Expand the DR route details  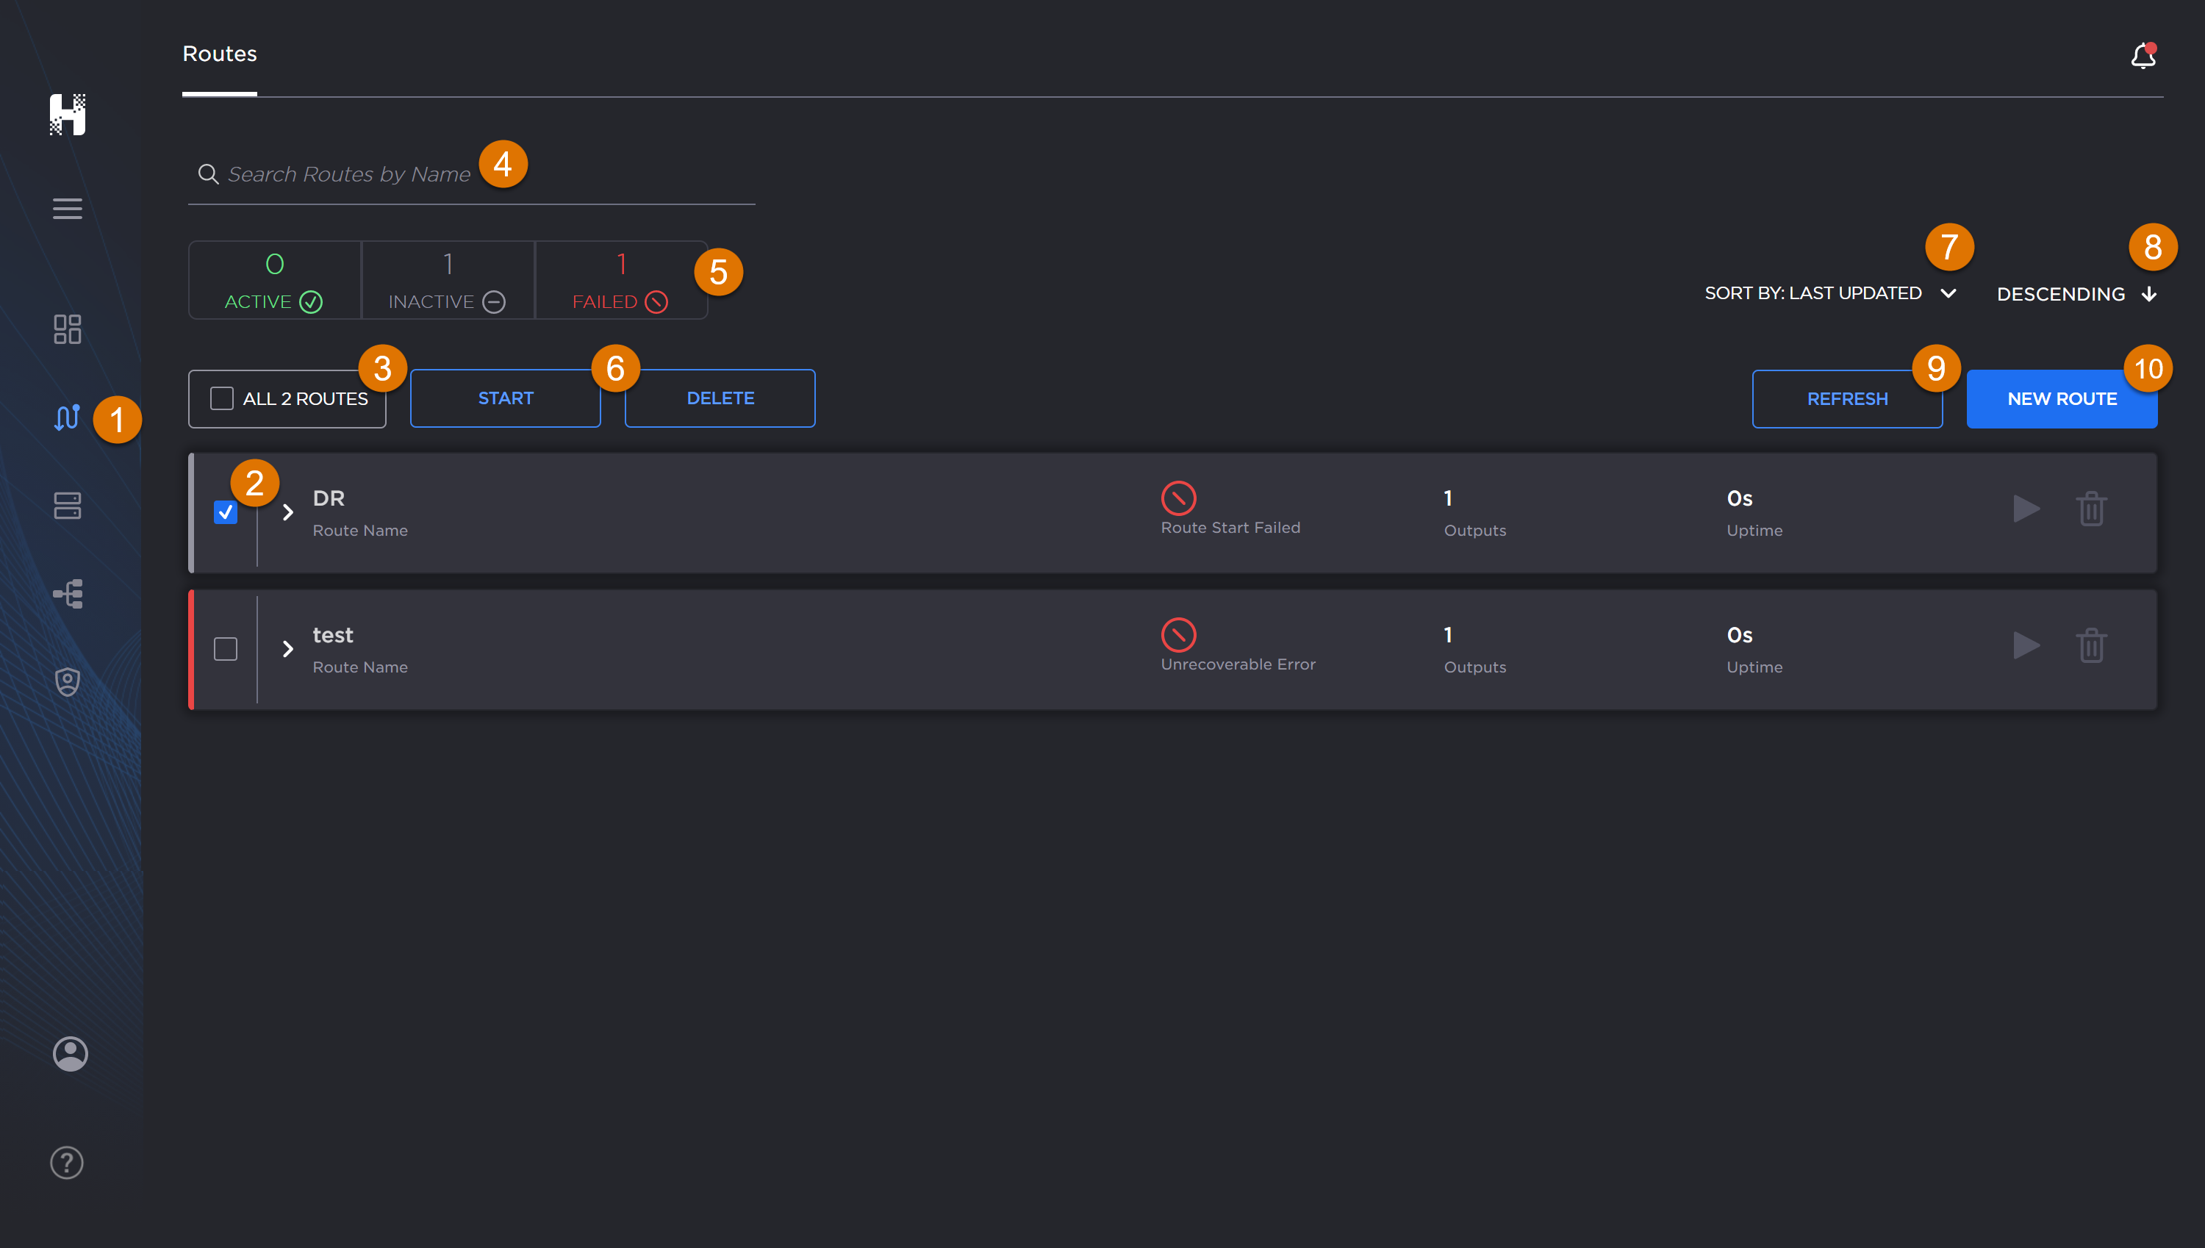point(288,512)
